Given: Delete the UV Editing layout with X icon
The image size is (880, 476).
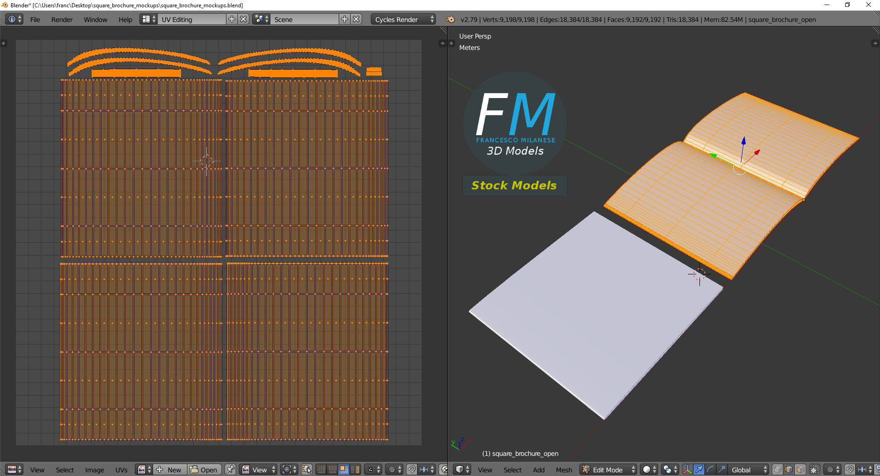Looking at the screenshot, I should 244,19.
